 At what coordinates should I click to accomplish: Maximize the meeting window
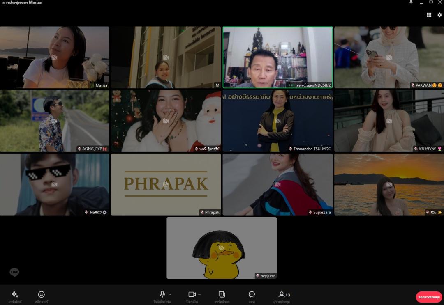431,2
